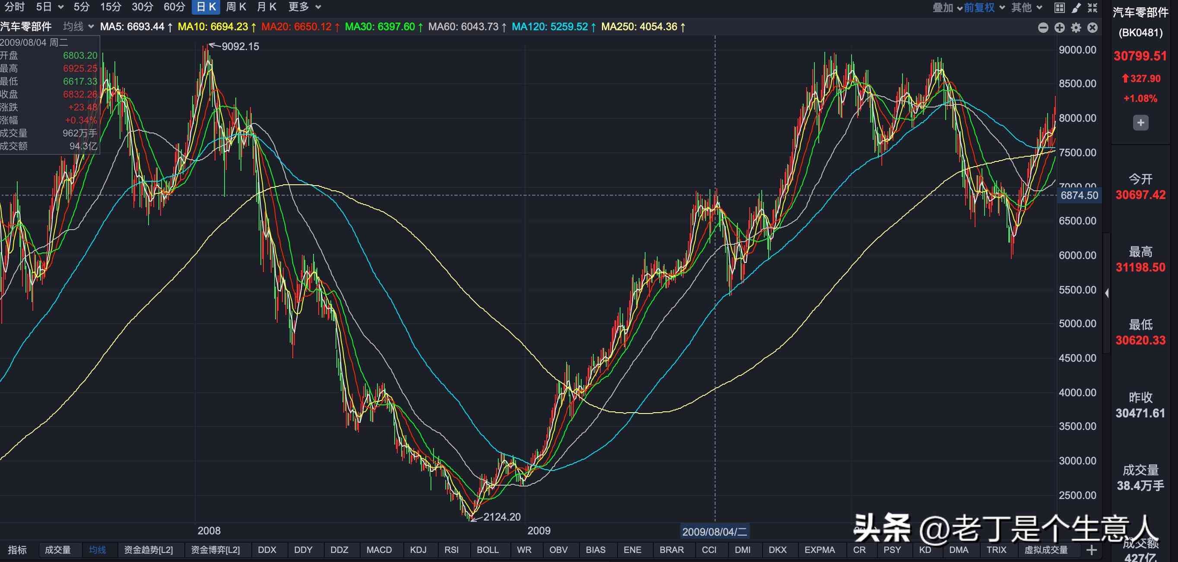The width and height of the screenshot is (1178, 562).
Task: Click the exit fullscreen arrows icon
Action: tap(1092, 7)
